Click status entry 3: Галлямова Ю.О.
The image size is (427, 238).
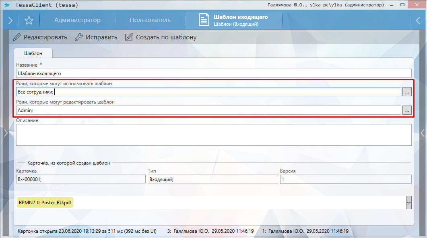(x=210, y=231)
